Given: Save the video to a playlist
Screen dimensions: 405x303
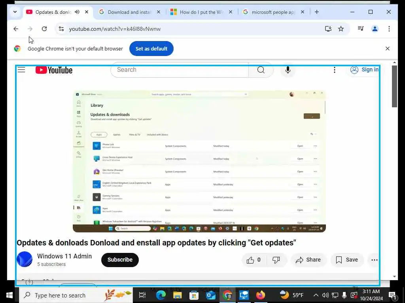Looking at the screenshot, I should tap(347, 260).
